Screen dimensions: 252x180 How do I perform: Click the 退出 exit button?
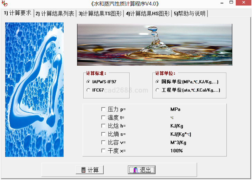142,170
